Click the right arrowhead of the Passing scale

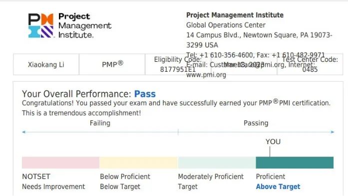pyautogui.click(x=332, y=132)
